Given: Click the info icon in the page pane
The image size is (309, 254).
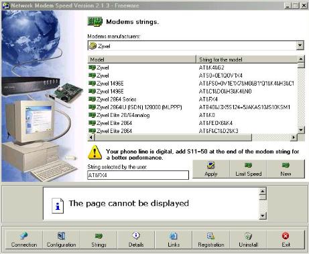Looking at the screenshot, I should 58,206.
